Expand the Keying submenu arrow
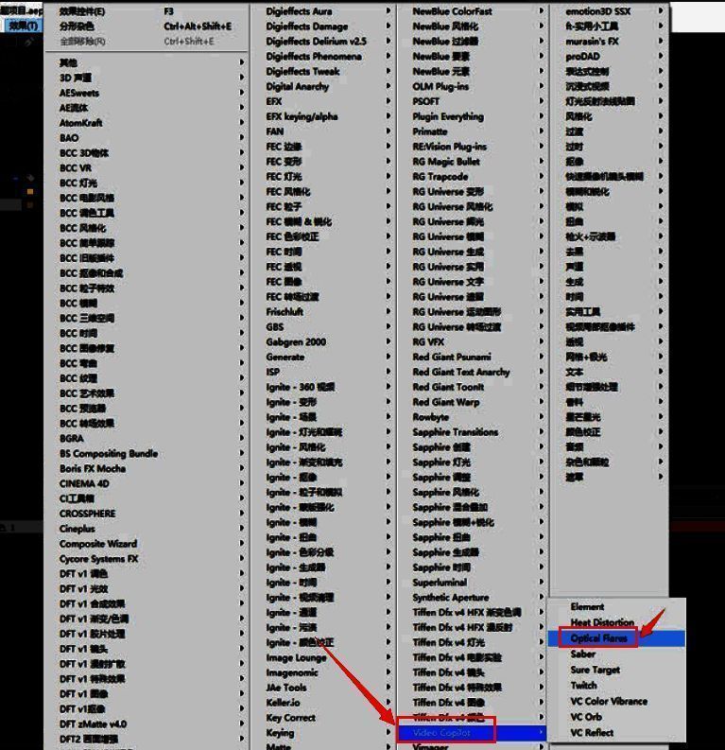Image resolution: width=725 pixels, height=750 pixels. coord(388,733)
